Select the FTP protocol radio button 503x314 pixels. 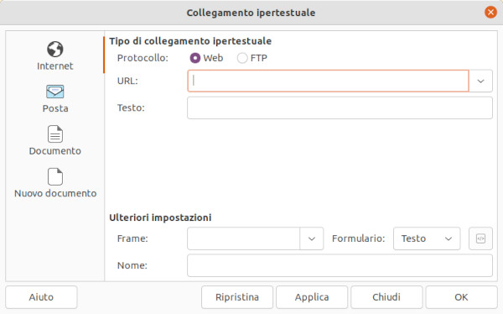pyautogui.click(x=242, y=58)
